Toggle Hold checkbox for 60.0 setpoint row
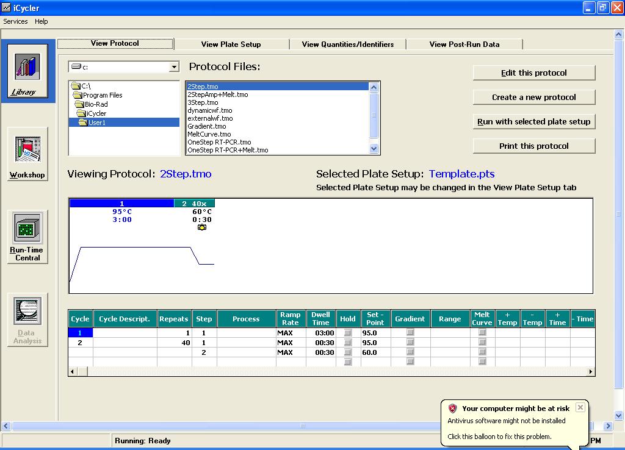The width and height of the screenshot is (625, 450). pyautogui.click(x=348, y=352)
